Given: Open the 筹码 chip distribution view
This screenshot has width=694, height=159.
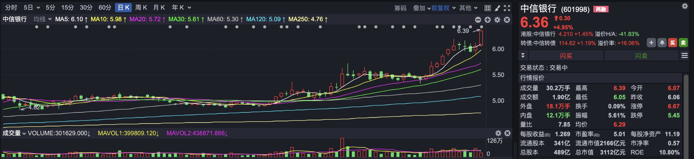Looking at the screenshot, I should pos(400,8).
